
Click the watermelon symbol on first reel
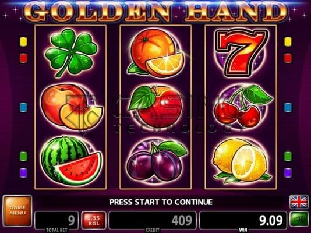pyautogui.click(x=72, y=161)
